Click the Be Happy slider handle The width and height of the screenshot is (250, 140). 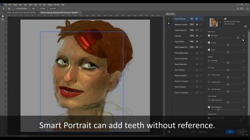click(238, 38)
